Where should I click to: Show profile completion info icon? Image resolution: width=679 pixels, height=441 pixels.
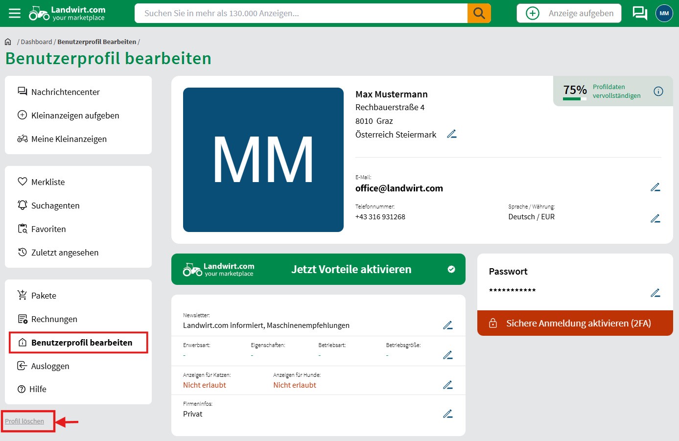point(658,91)
